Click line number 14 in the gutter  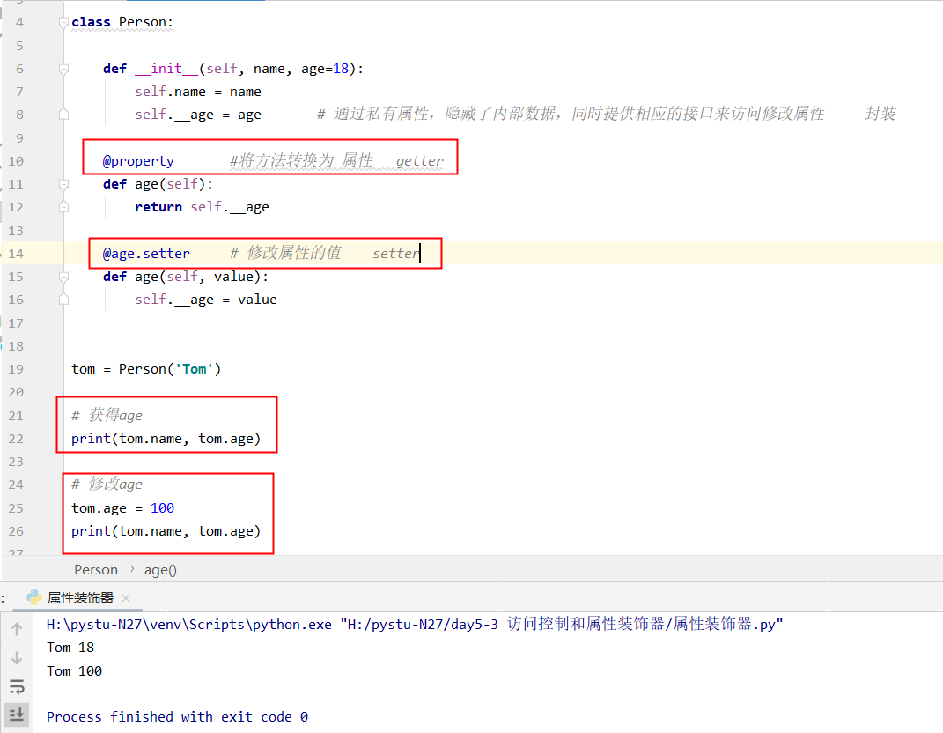[15, 254]
